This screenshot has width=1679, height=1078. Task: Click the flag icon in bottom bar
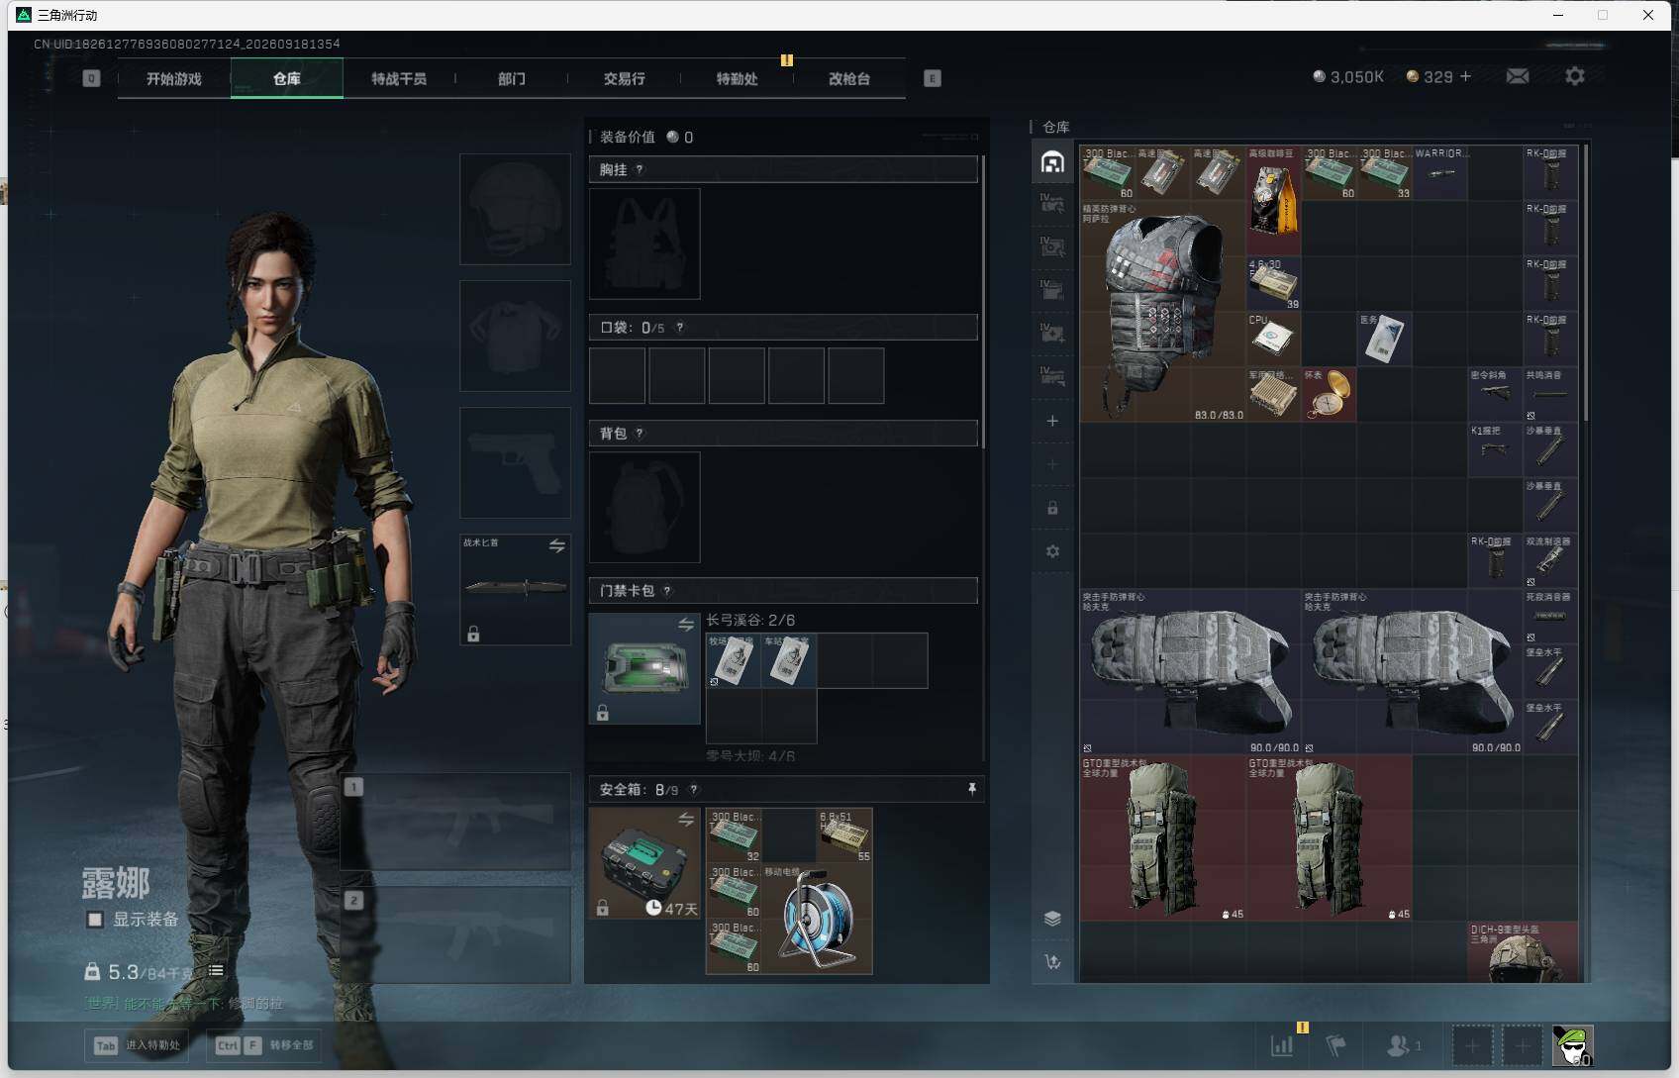tap(1336, 1045)
